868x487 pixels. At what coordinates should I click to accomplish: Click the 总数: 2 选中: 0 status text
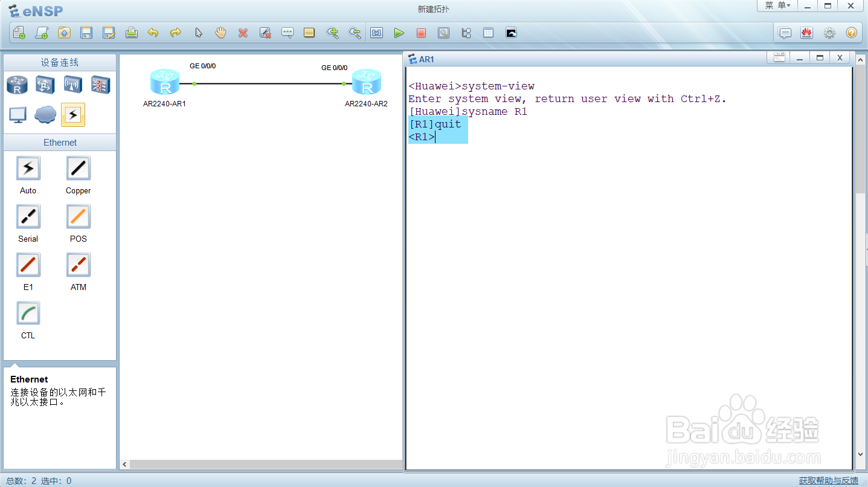pyautogui.click(x=39, y=481)
